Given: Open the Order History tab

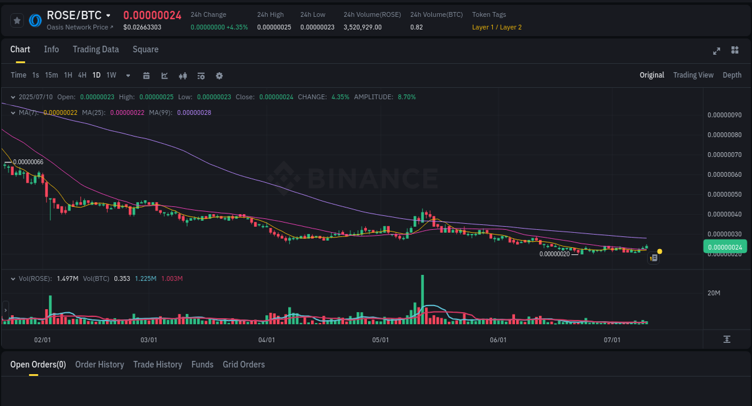Looking at the screenshot, I should [x=99, y=364].
